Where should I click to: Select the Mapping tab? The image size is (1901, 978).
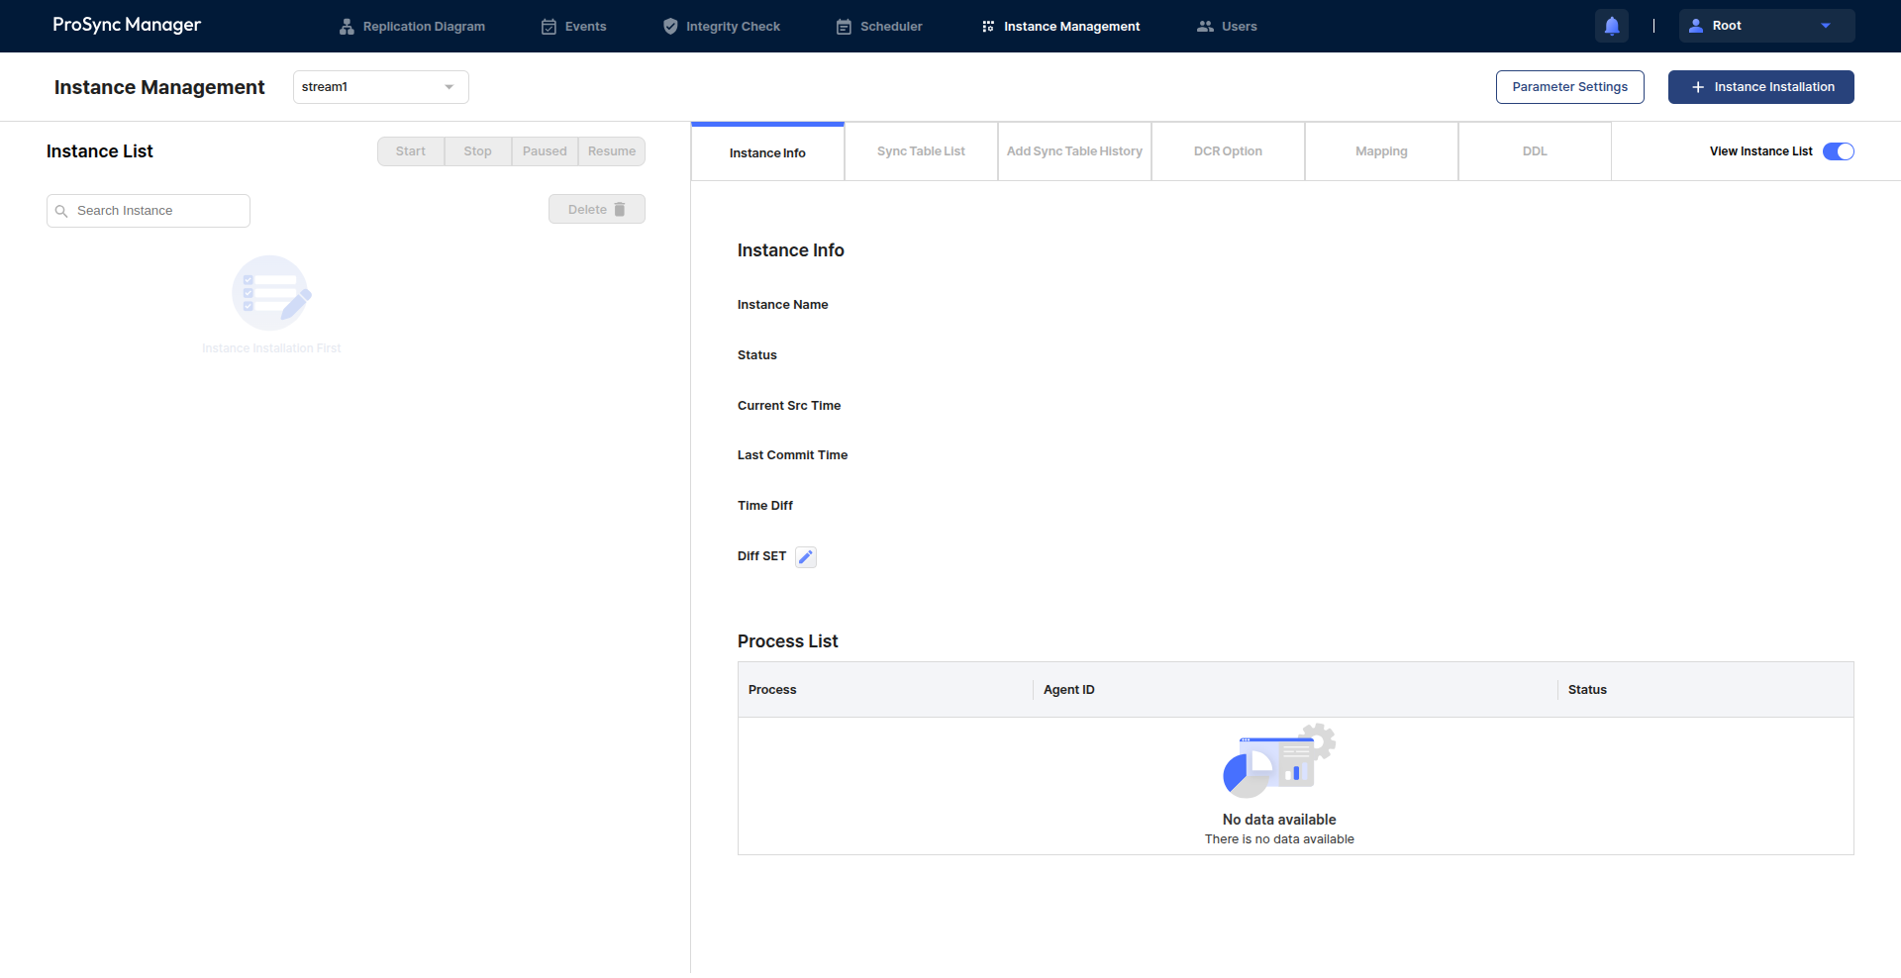tap(1381, 151)
